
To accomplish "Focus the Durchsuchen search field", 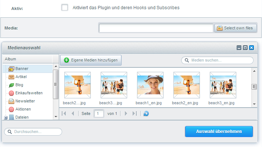I will pyautogui.click(x=33, y=132).
